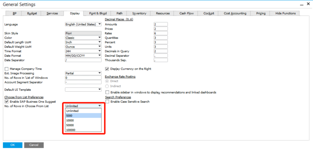Select the Inventory tab
Viewport: 313px width, 153px height.
pyautogui.click(x=139, y=13)
